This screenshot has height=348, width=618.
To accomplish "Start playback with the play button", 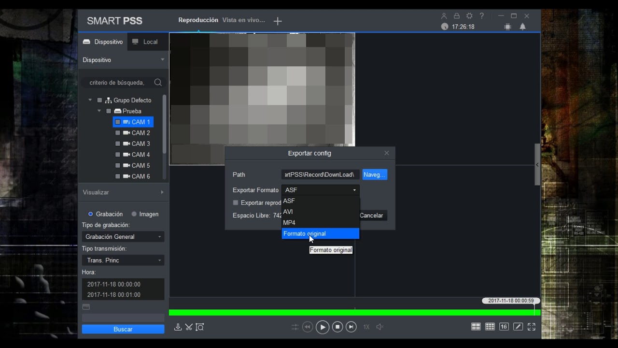I will 322,327.
